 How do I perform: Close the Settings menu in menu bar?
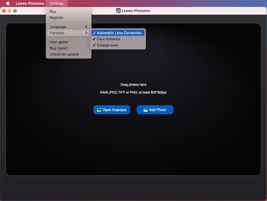[x=57, y=3]
